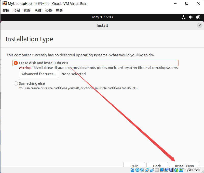This screenshot has width=204, height=173.
Task: Click the Back button
Action: [157, 165]
